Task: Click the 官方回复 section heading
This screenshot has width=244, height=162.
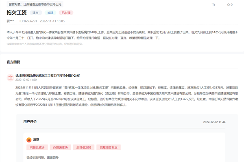Action: pos(13,62)
